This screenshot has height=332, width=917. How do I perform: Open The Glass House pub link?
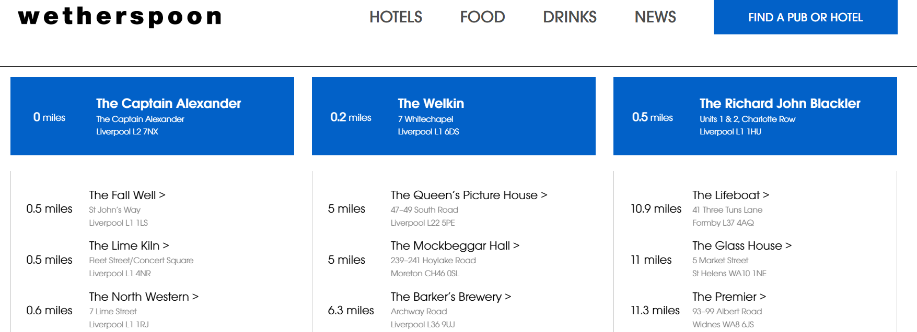coord(741,245)
